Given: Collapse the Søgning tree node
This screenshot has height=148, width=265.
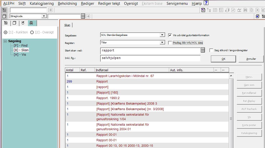Looking at the screenshot, I should (5, 41).
